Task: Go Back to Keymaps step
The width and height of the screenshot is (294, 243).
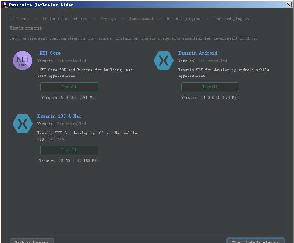Action: coord(32,241)
